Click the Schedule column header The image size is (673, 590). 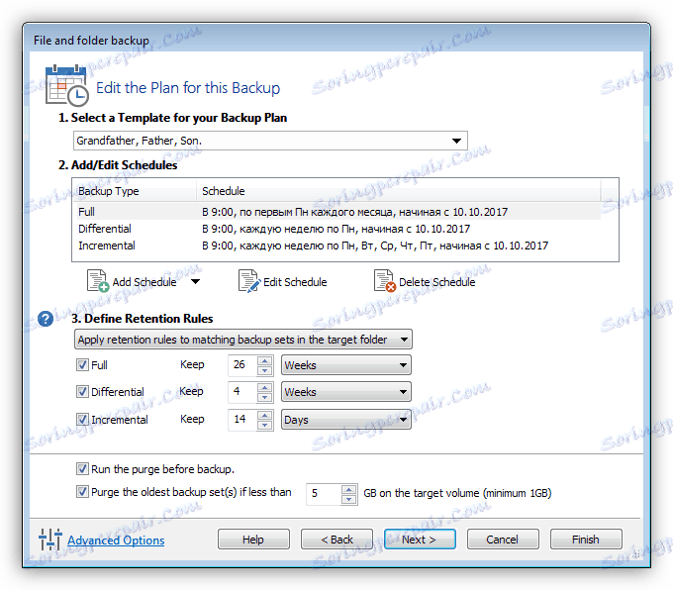[x=398, y=191]
